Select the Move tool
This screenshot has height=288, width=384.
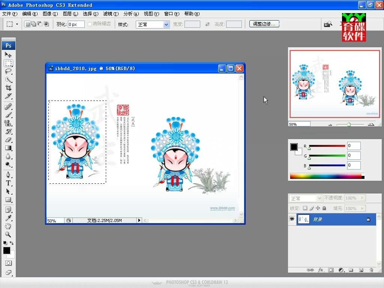pyautogui.click(x=8, y=55)
